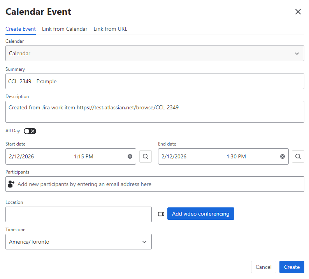
Task: Clear the End date value
Action: point(283,156)
